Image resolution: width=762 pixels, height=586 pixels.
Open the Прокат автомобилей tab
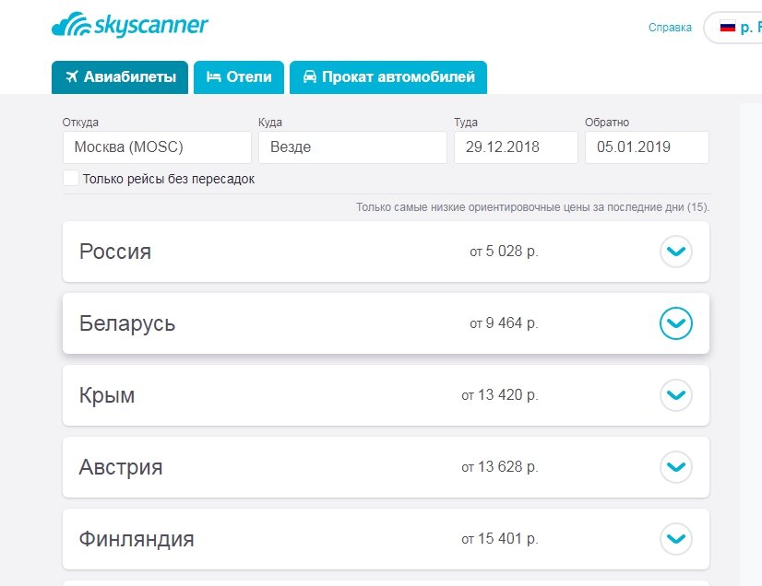click(x=387, y=77)
